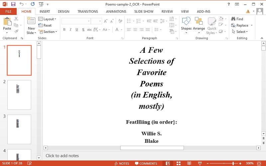
Task: Click the New Slide icon
Action: tap(31, 21)
